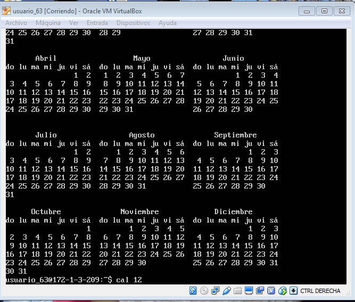Click the Octubre month heading
355x302 pixels.
coord(46,211)
